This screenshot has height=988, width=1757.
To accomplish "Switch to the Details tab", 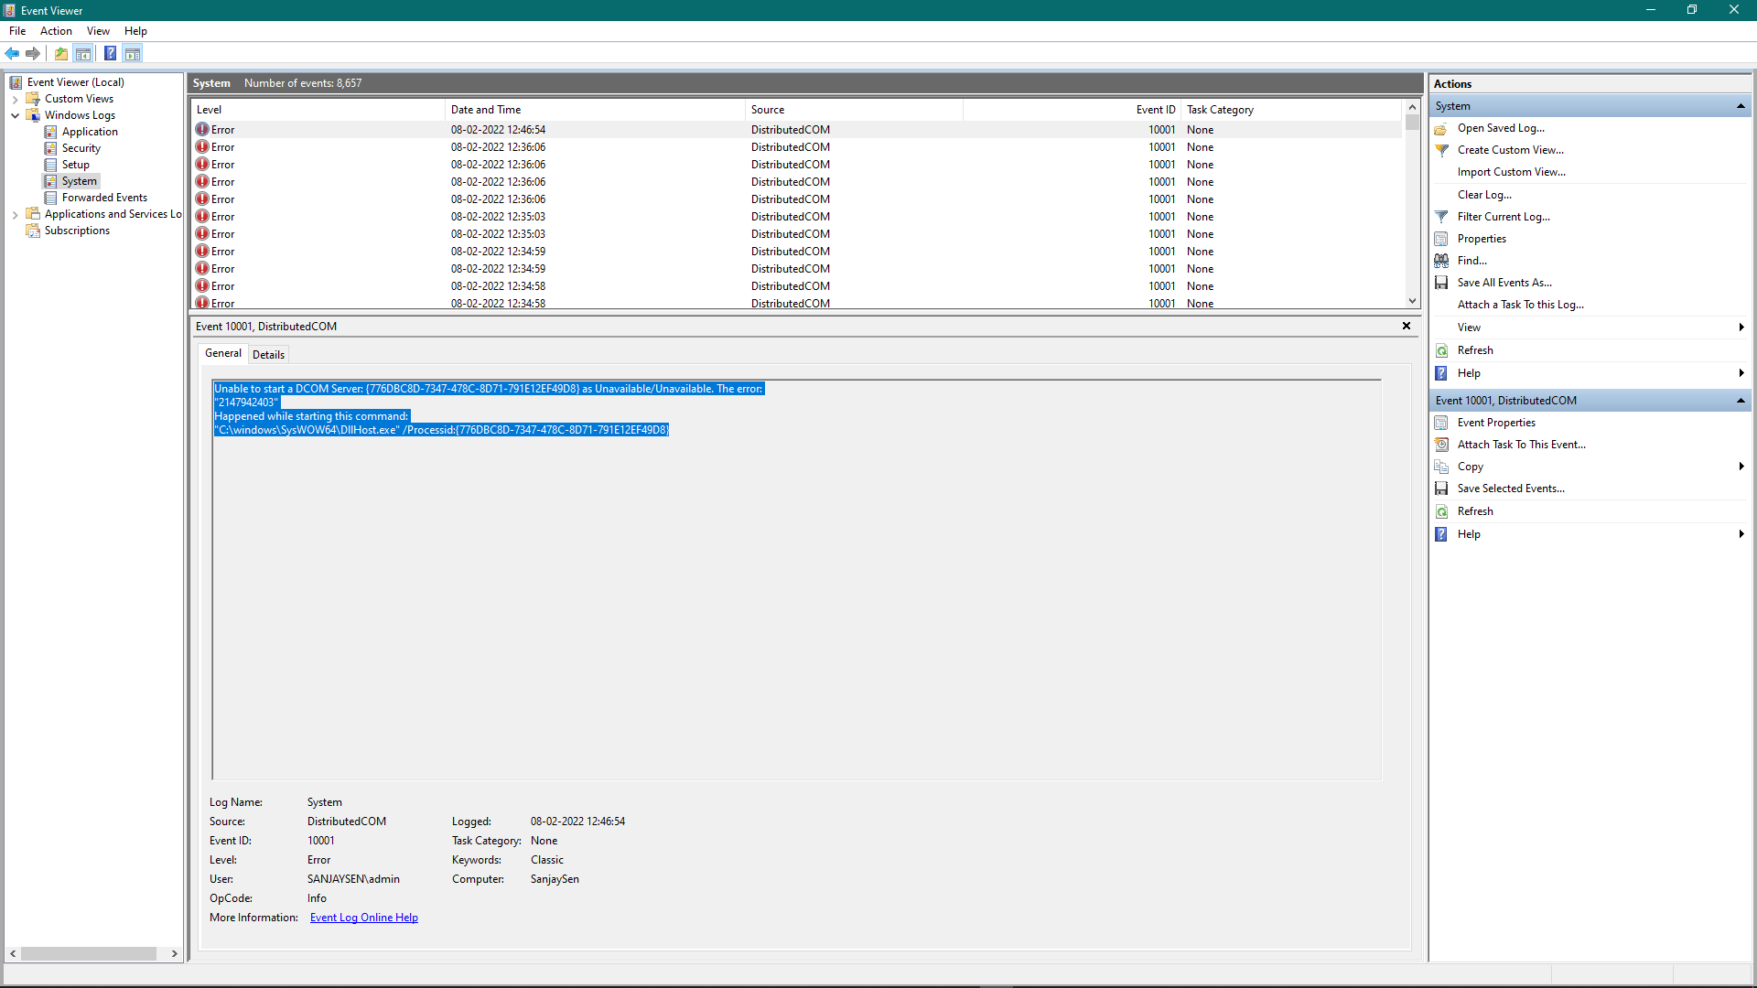I will [268, 355].
